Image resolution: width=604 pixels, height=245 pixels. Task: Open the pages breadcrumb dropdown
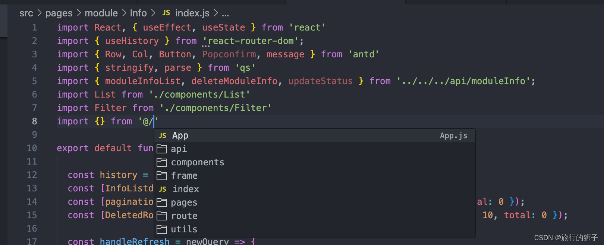(x=59, y=13)
